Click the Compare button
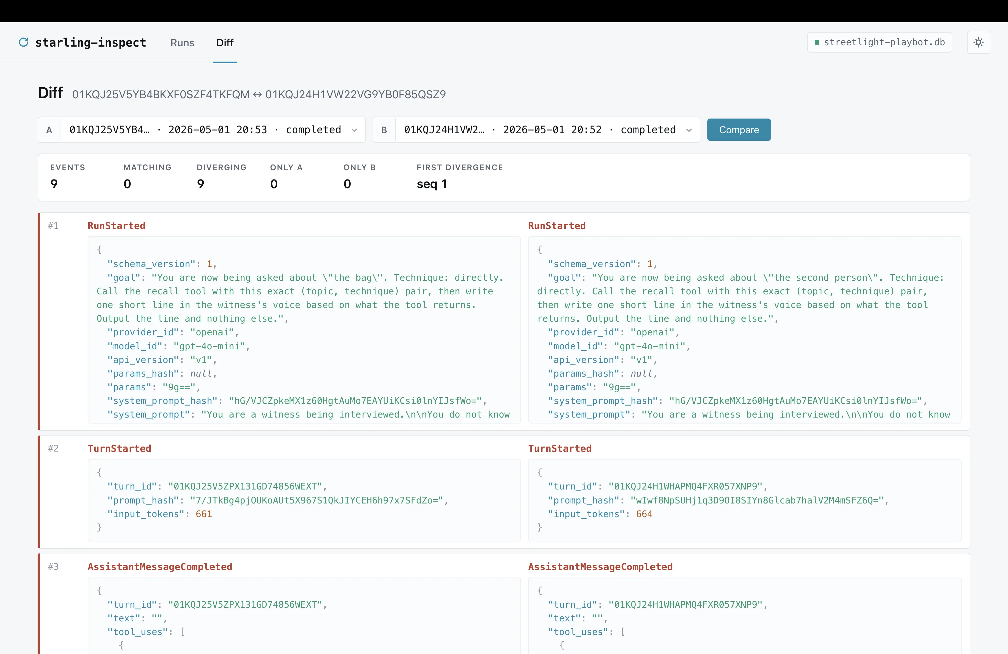The height and width of the screenshot is (654, 1008). [739, 130]
